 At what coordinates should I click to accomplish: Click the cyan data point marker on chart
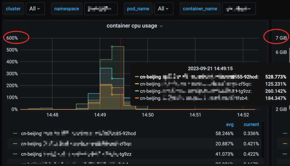(112, 78)
